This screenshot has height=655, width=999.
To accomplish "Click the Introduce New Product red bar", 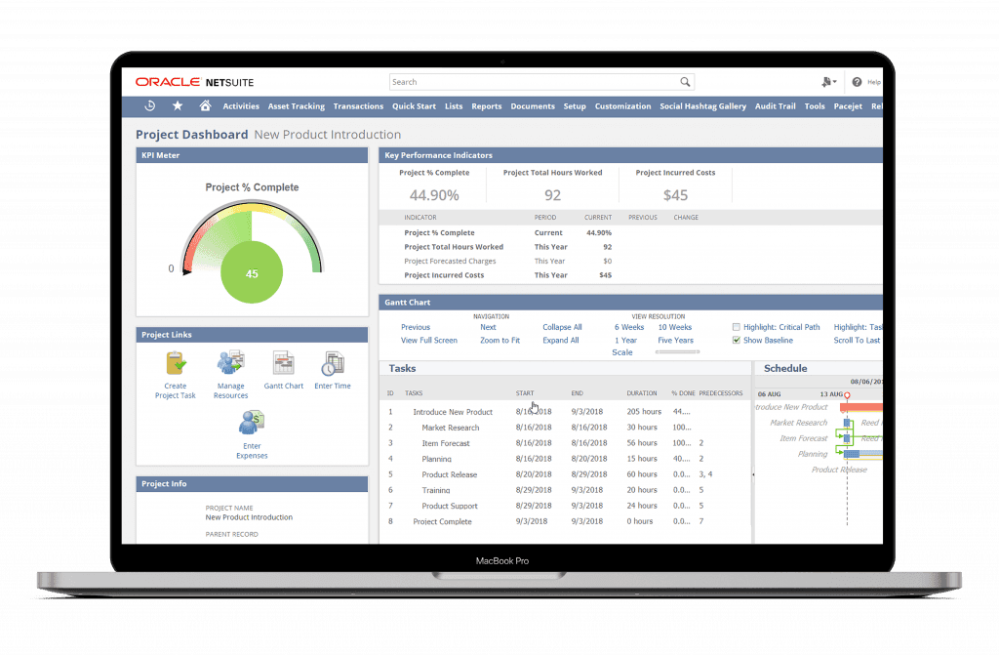I will pyautogui.click(x=861, y=407).
